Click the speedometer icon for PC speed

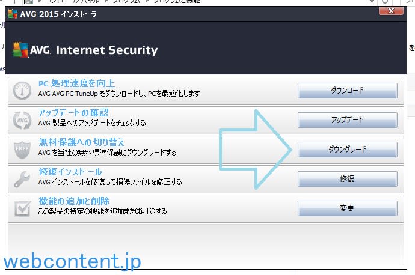[x=23, y=91]
